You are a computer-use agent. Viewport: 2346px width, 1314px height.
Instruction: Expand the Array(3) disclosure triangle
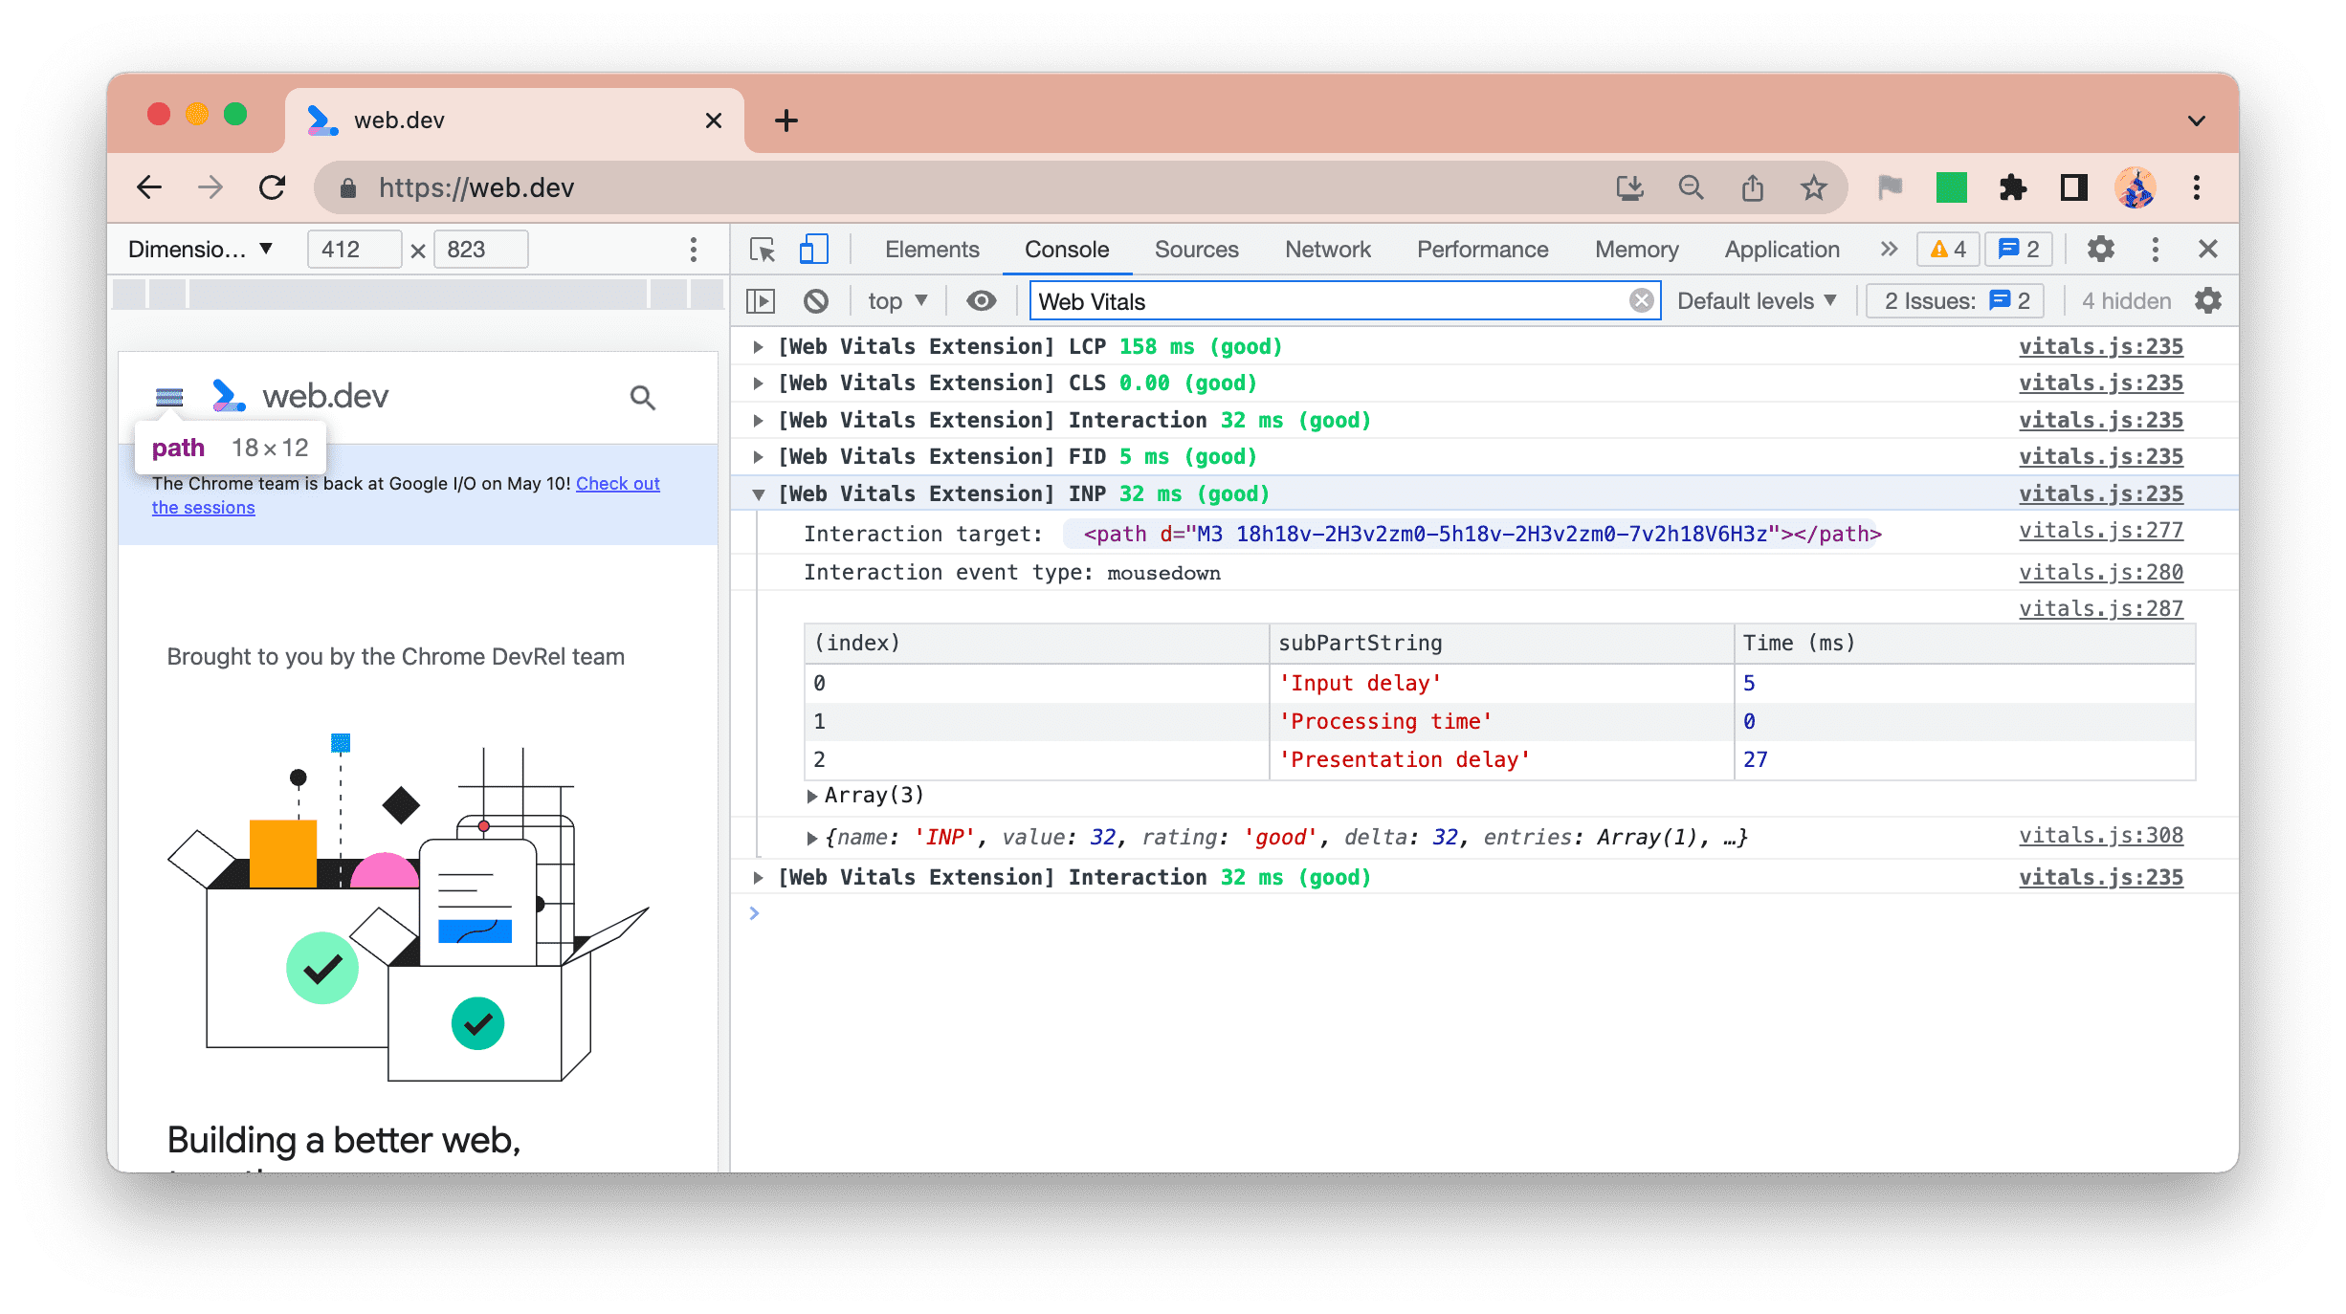(x=810, y=796)
